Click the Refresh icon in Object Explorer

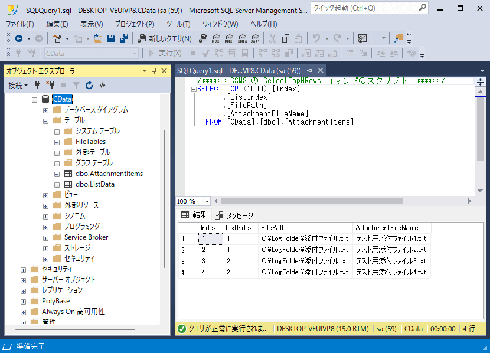(x=89, y=85)
